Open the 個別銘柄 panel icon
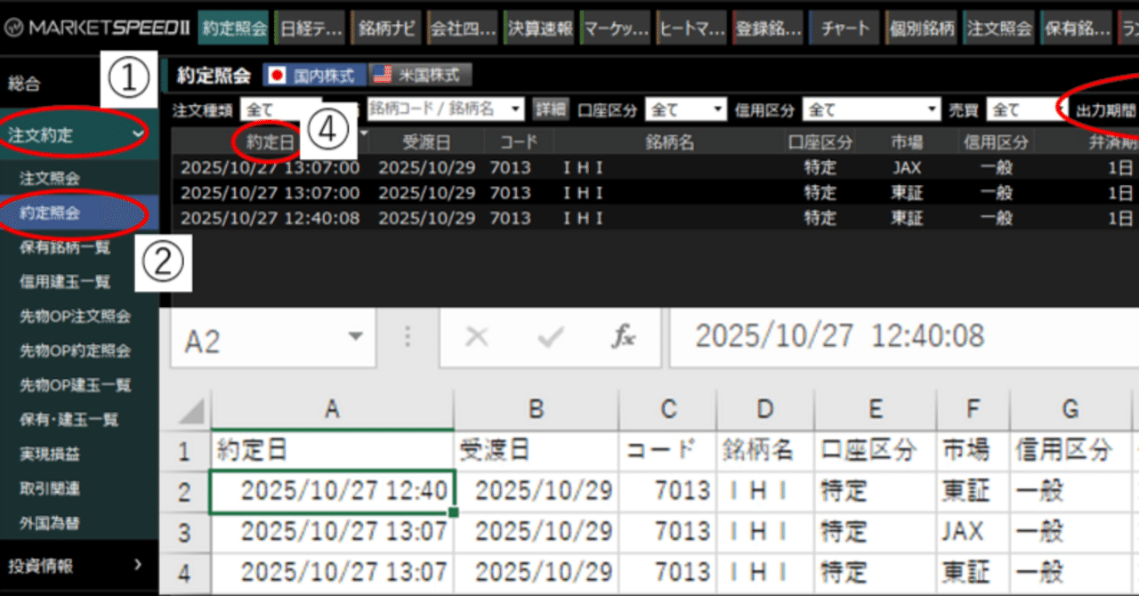Viewport: 1139px width, 596px height. tap(921, 28)
